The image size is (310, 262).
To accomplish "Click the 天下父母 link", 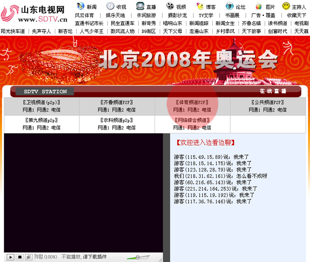I will (173, 31).
